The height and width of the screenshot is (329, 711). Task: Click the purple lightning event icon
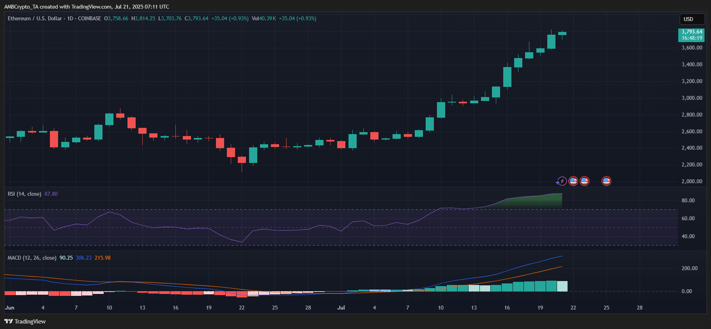[x=561, y=181]
